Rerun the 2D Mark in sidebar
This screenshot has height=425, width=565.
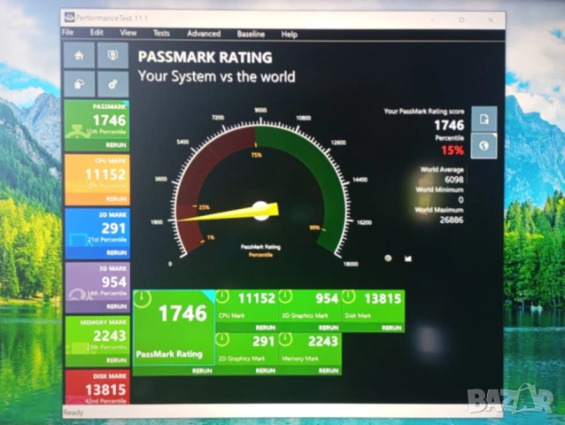pos(116,253)
